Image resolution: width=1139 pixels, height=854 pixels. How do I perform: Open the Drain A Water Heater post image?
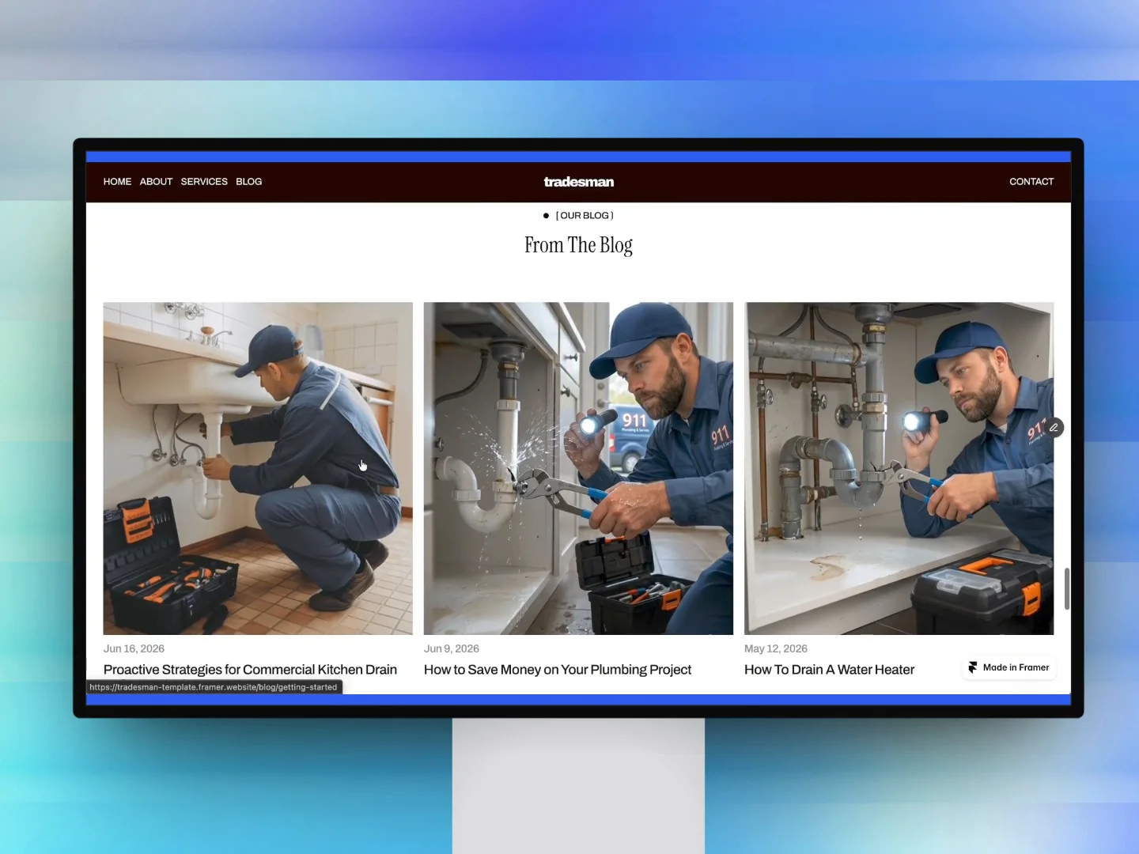tap(899, 468)
